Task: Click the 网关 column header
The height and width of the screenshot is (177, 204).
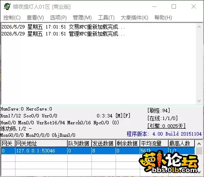Action: point(8,143)
